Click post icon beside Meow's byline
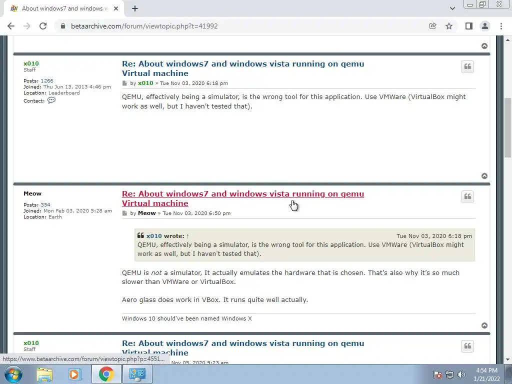Image resolution: width=512 pixels, height=384 pixels. 124,213
